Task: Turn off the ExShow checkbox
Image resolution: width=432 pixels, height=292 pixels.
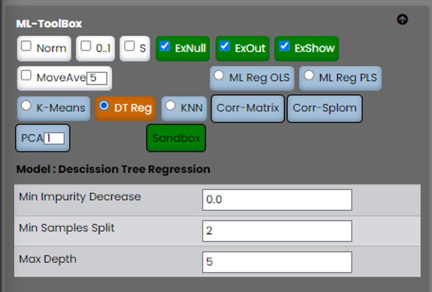Action: click(284, 47)
